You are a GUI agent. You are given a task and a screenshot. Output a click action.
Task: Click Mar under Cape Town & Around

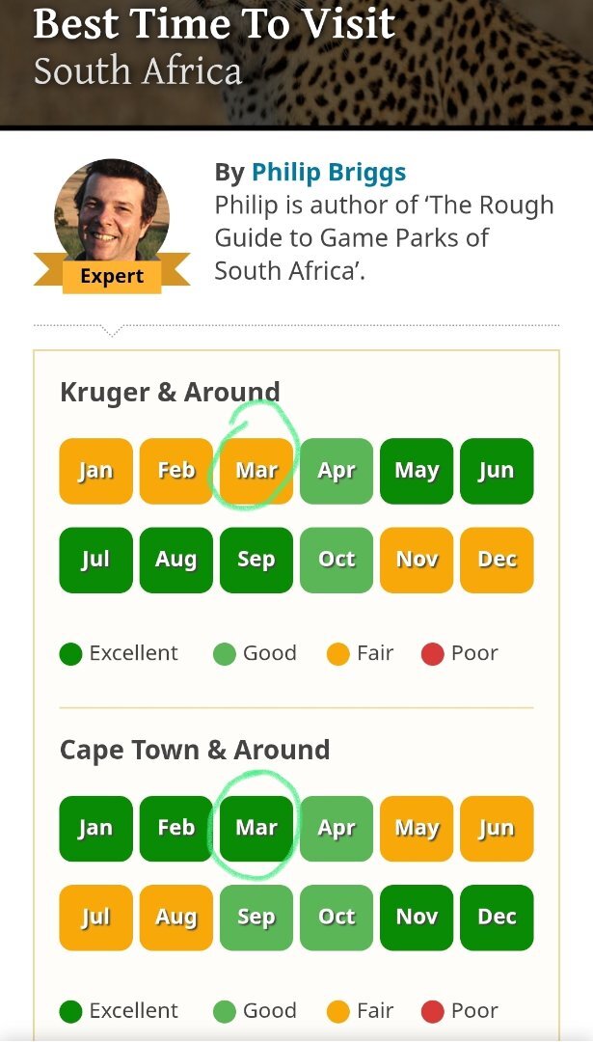(256, 828)
